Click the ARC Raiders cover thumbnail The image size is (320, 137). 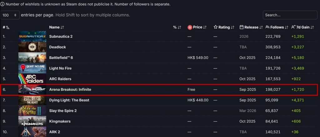tap(32, 79)
